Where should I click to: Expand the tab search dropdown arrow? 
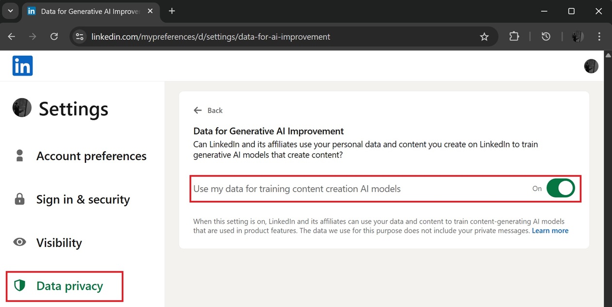[10, 11]
